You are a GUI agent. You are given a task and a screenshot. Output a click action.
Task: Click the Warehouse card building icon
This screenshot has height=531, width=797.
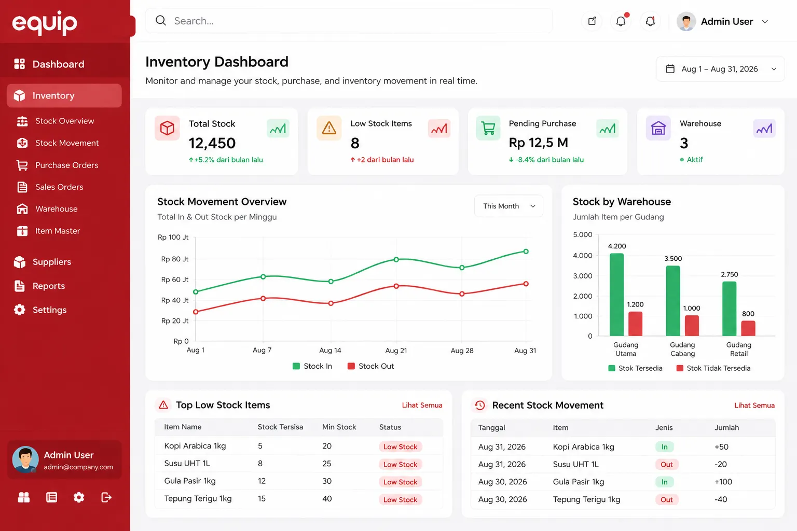click(658, 128)
